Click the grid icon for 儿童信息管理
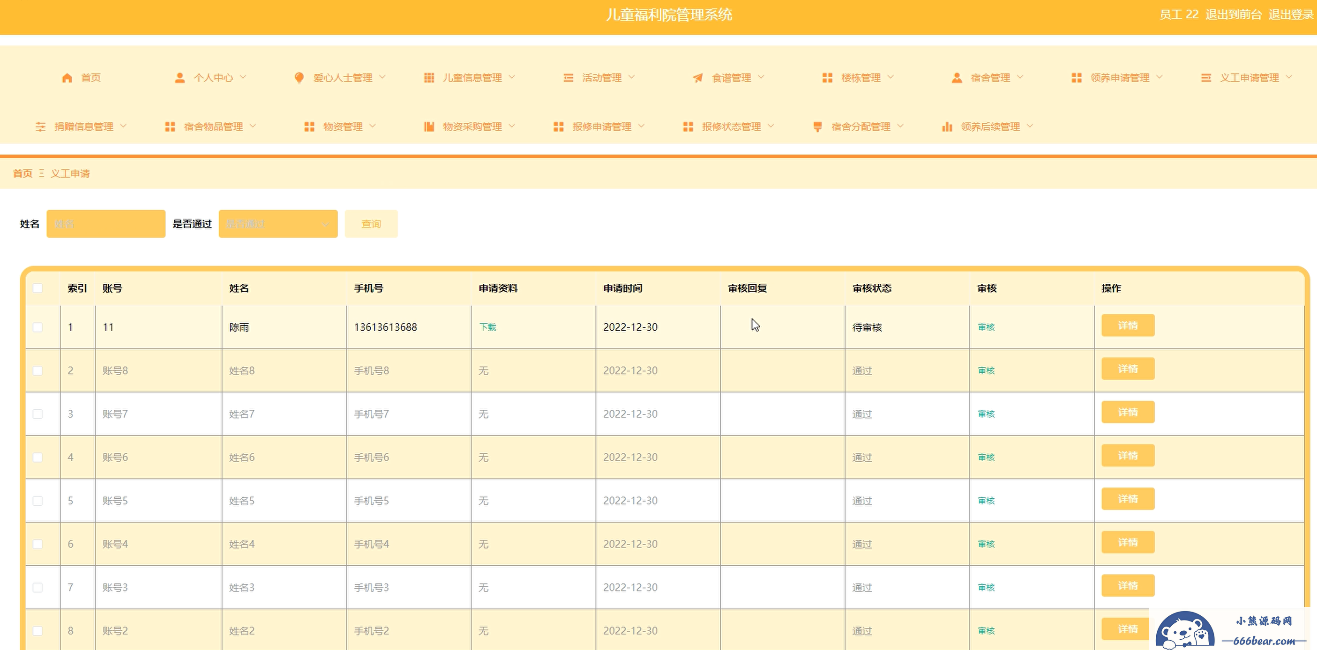This screenshot has height=650, width=1317. [429, 78]
